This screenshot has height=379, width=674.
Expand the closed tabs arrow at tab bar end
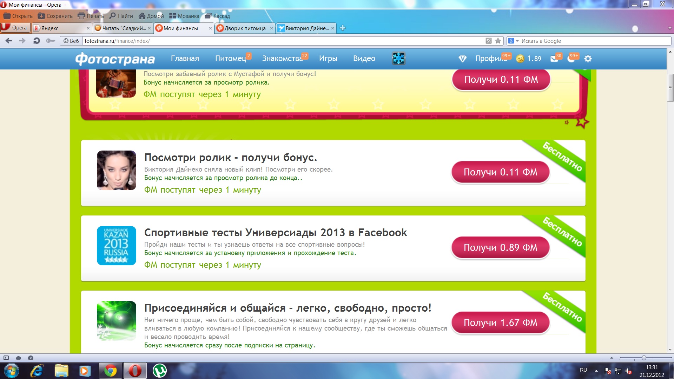click(x=669, y=28)
